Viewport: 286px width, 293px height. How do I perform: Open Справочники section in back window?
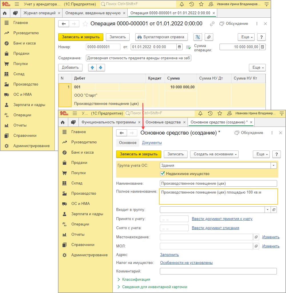point(25,136)
